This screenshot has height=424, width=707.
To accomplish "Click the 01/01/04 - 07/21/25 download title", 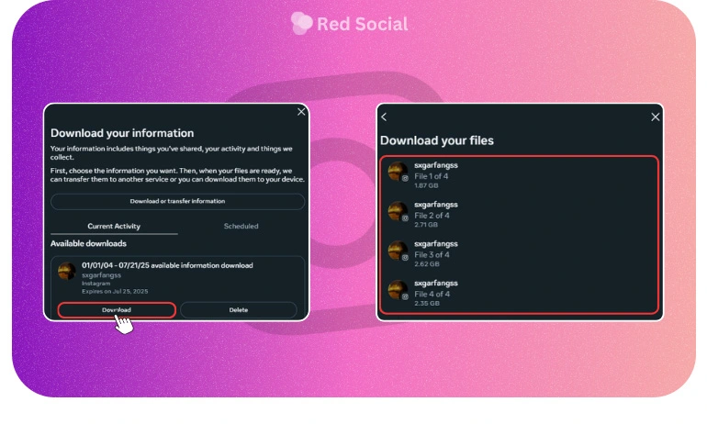I will click(167, 265).
